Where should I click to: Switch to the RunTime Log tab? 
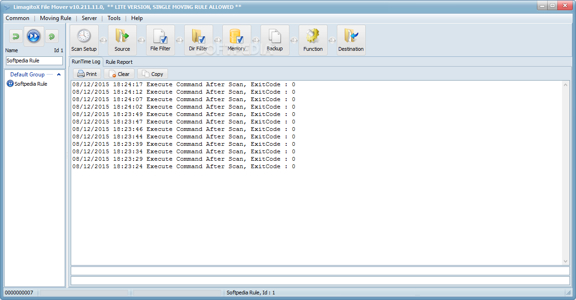(86, 61)
